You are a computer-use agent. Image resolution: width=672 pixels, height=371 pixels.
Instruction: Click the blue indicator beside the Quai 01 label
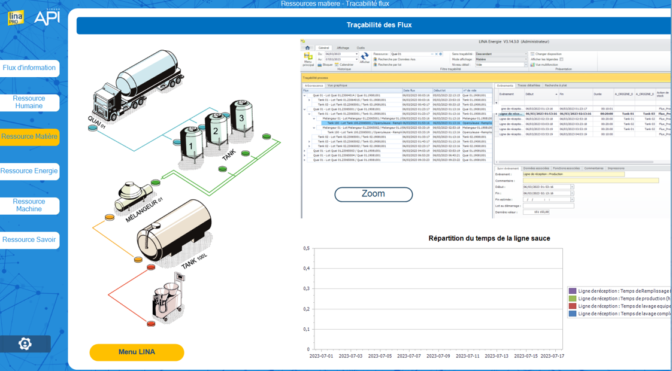pyautogui.click(x=93, y=127)
